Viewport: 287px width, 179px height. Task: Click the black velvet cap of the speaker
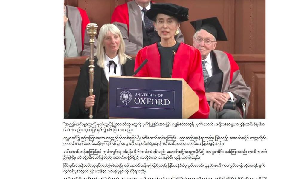[167, 12]
